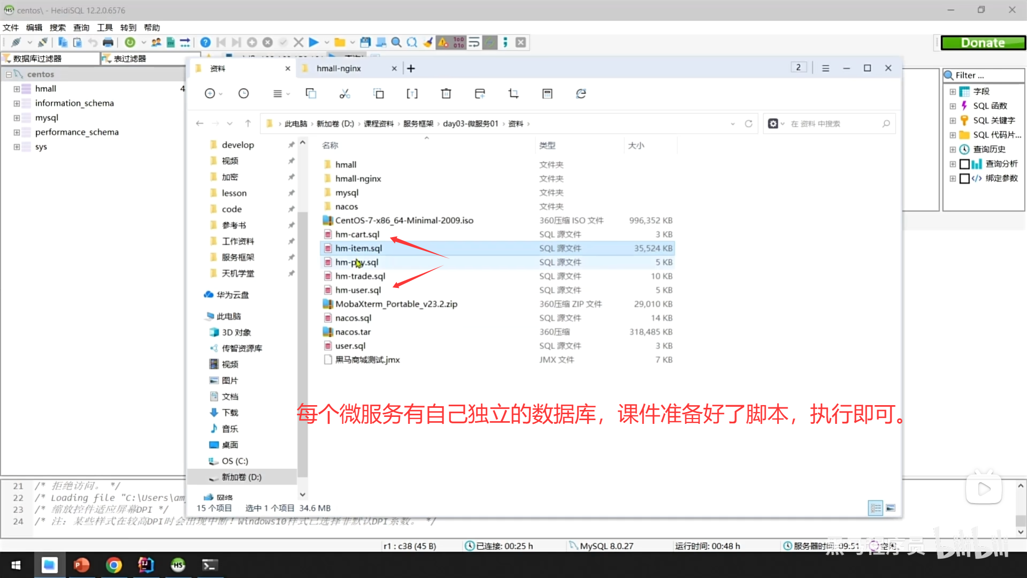Click the Donate button

pos(983,42)
